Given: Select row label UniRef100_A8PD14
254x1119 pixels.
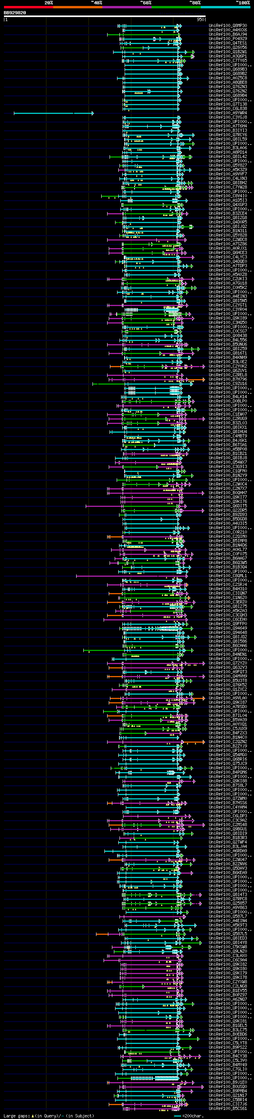Looking at the screenshot, I should click(x=228, y=152).
